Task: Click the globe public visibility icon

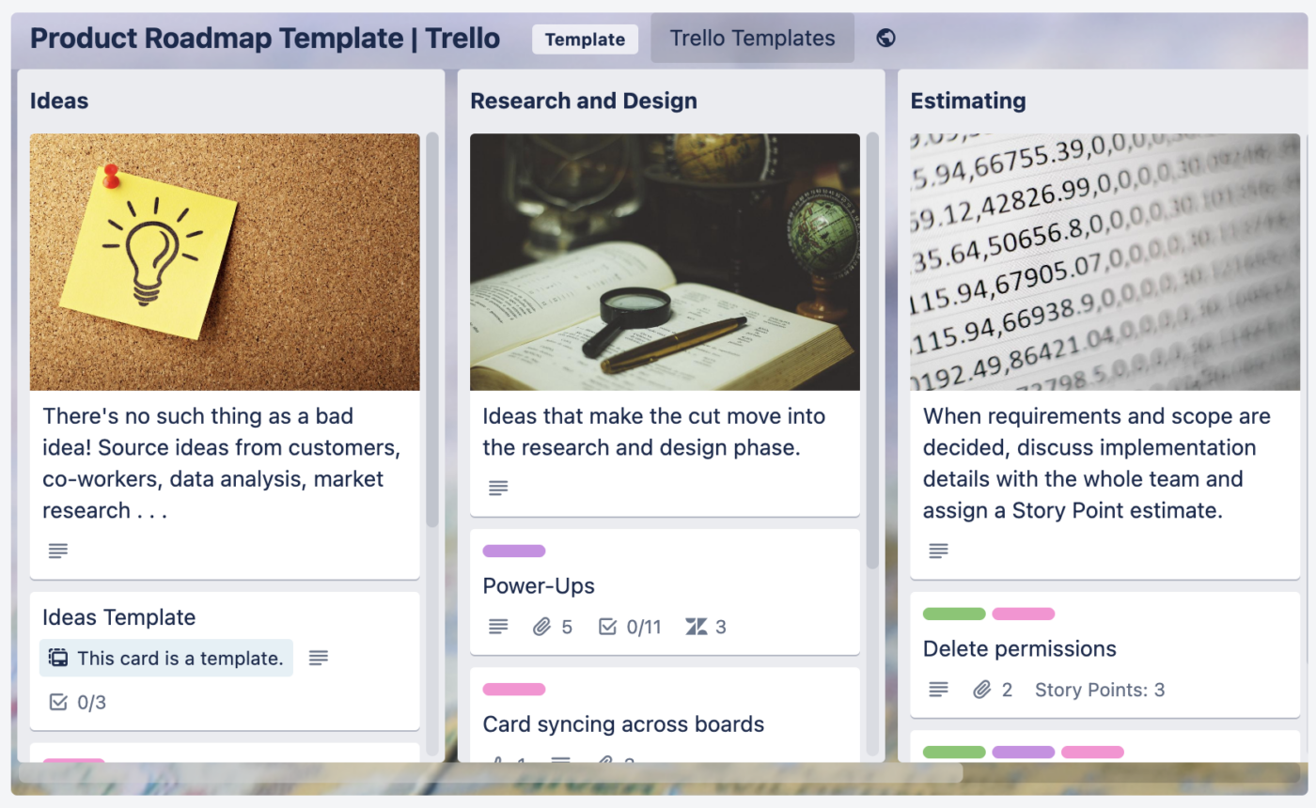Action: tap(885, 39)
